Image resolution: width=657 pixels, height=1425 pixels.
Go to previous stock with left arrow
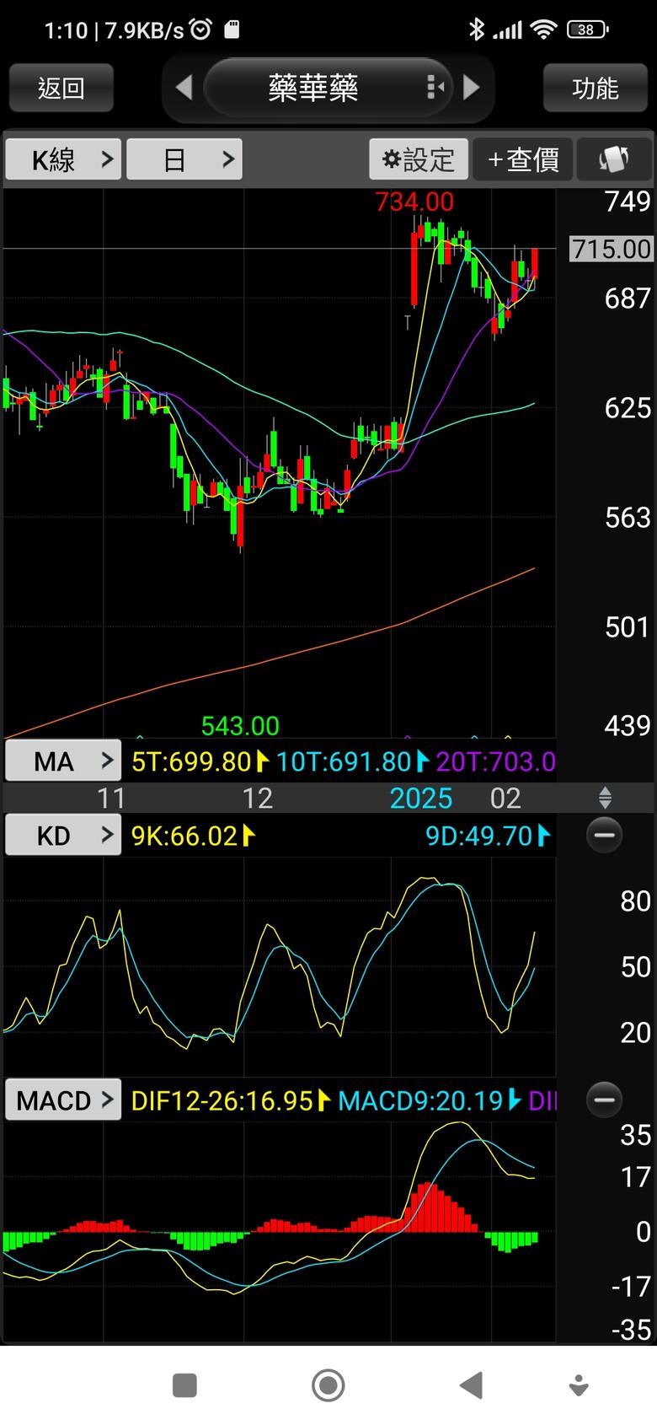[184, 87]
